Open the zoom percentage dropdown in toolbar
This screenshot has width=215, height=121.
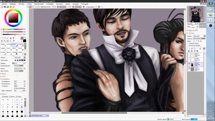point(58,7)
